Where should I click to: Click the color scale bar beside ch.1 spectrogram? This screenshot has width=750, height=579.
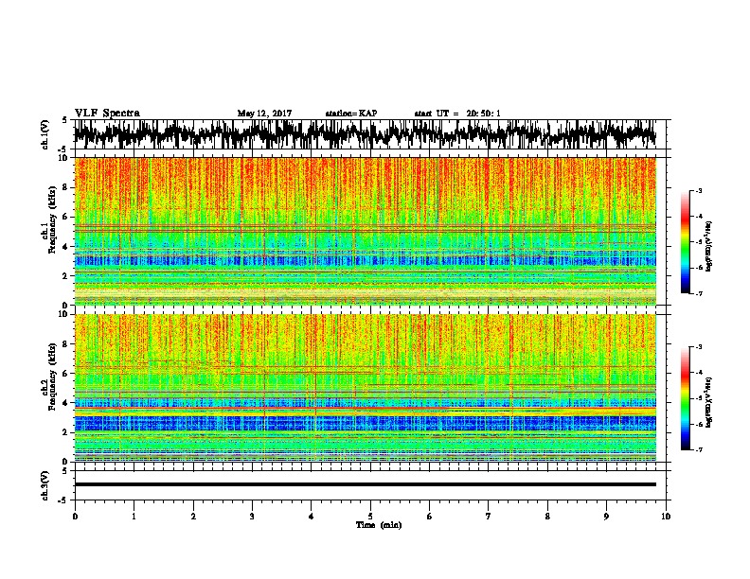685,242
